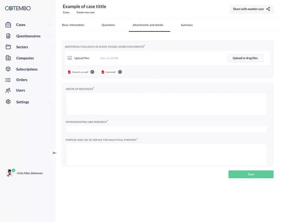Screen dimensions: 282x222
Task: Open the Settings gear icon
Action: 8,102
